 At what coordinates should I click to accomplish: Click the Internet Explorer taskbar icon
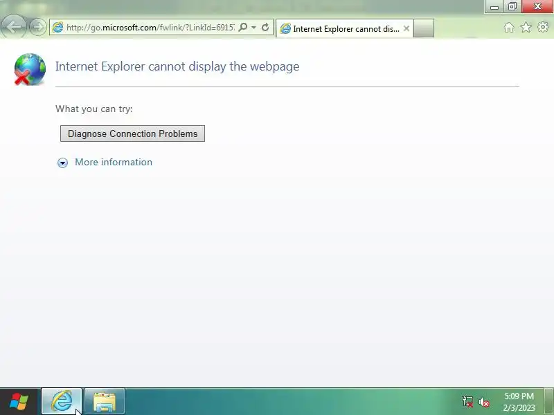62,402
